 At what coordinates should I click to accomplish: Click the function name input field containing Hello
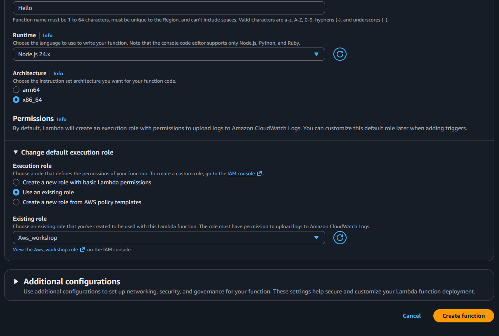[x=169, y=8]
